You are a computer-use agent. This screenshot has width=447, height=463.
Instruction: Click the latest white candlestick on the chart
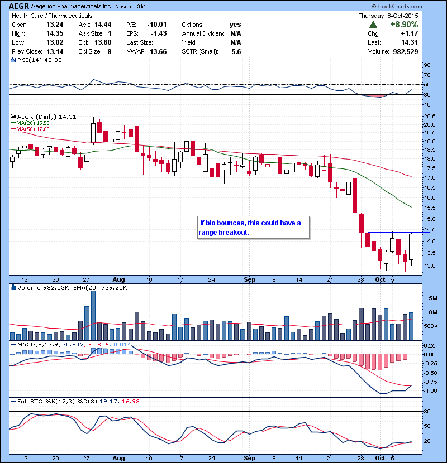[x=411, y=247]
